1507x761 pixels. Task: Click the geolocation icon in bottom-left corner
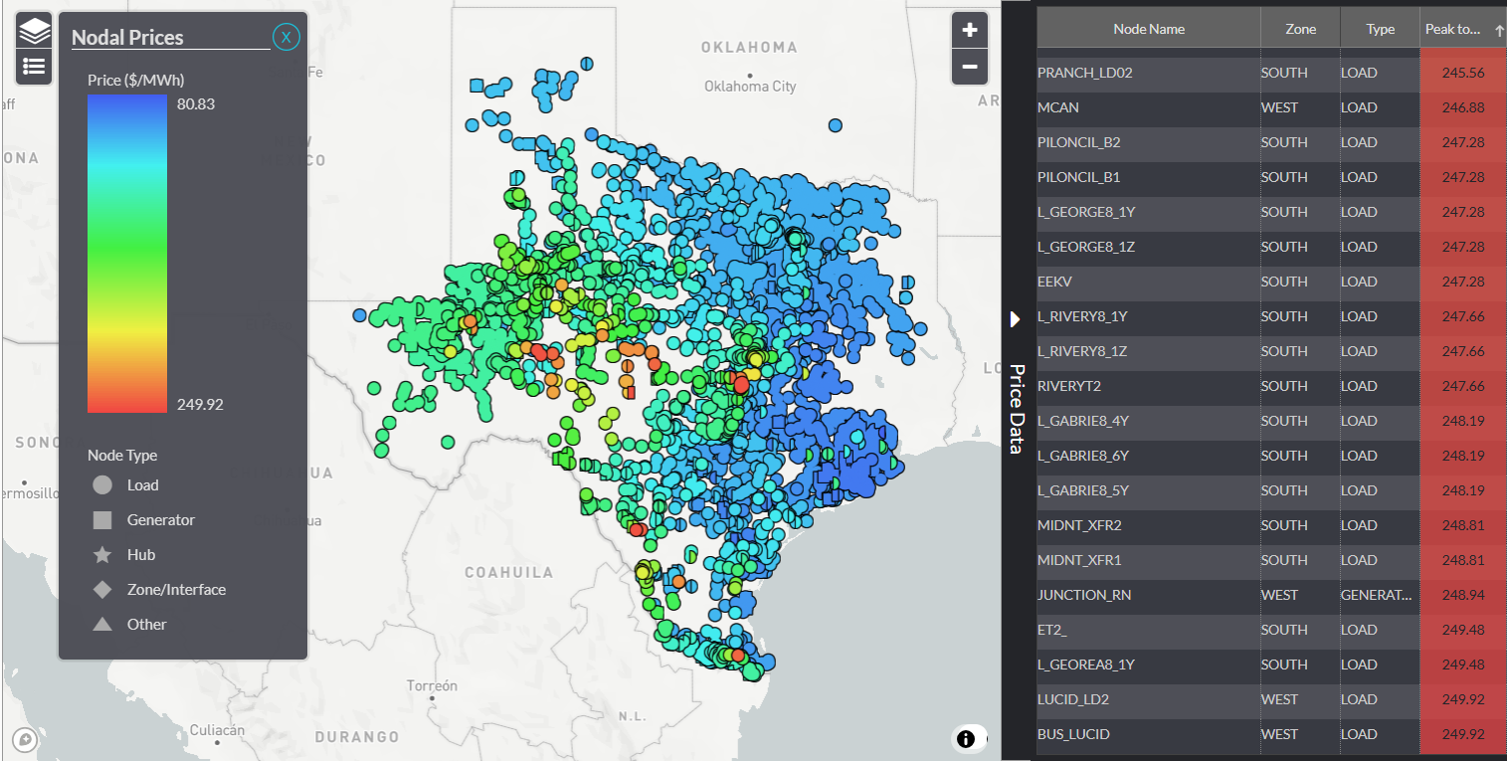(24, 740)
